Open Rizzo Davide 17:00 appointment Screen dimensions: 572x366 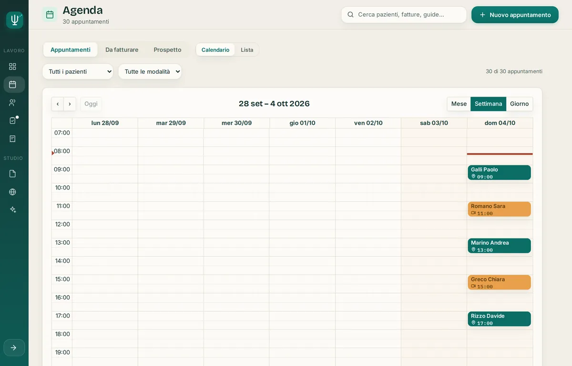tap(500, 319)
